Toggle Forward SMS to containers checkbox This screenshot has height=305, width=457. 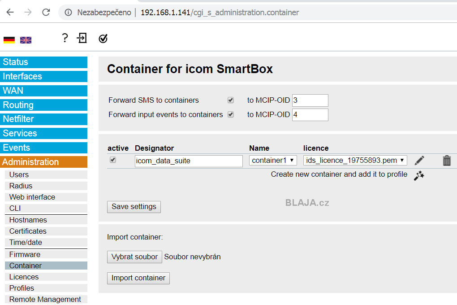tap(231, 100)
